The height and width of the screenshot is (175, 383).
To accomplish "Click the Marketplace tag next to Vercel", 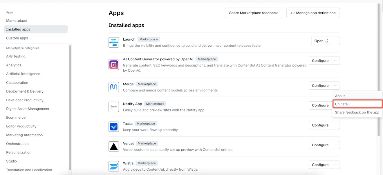I will pos(147,143).
